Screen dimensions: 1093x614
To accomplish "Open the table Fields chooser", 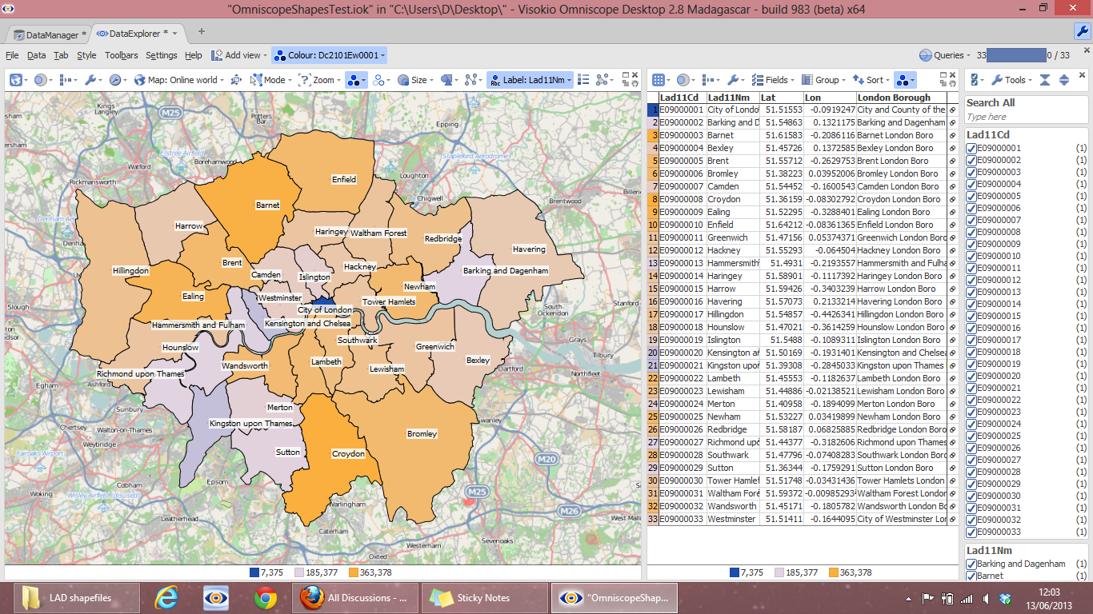I will click(x=771, y=80).
